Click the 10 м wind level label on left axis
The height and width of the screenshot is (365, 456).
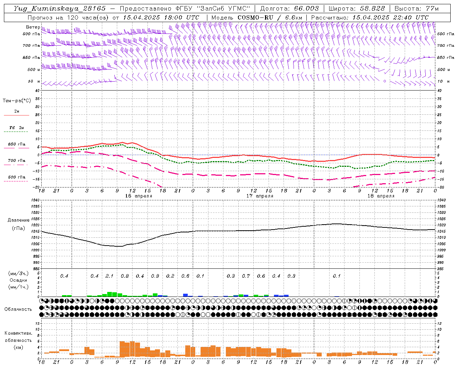coord(34,81)
